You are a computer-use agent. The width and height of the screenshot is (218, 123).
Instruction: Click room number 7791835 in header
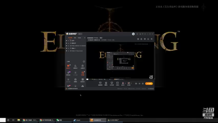tap(110, 40)
